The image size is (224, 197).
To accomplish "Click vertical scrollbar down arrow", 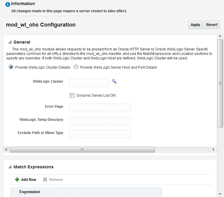I will (x=220, y=194).
